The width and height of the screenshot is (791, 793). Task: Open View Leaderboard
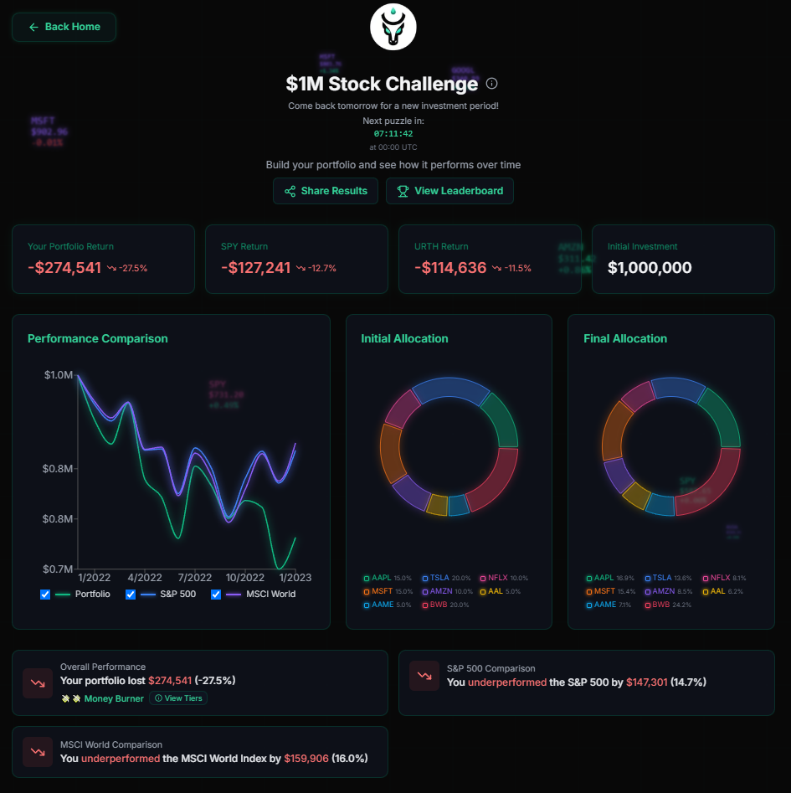point(449,191)
